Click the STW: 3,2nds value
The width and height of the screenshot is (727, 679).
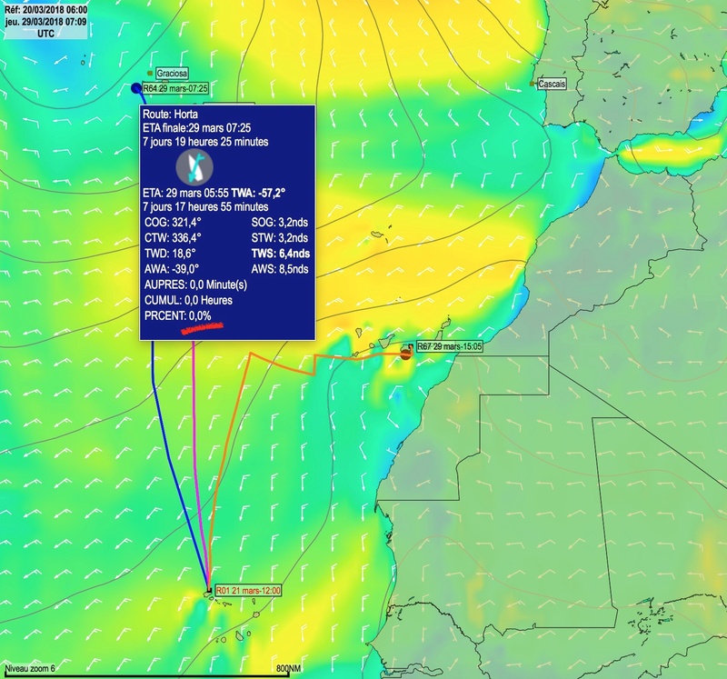point(280,238)
